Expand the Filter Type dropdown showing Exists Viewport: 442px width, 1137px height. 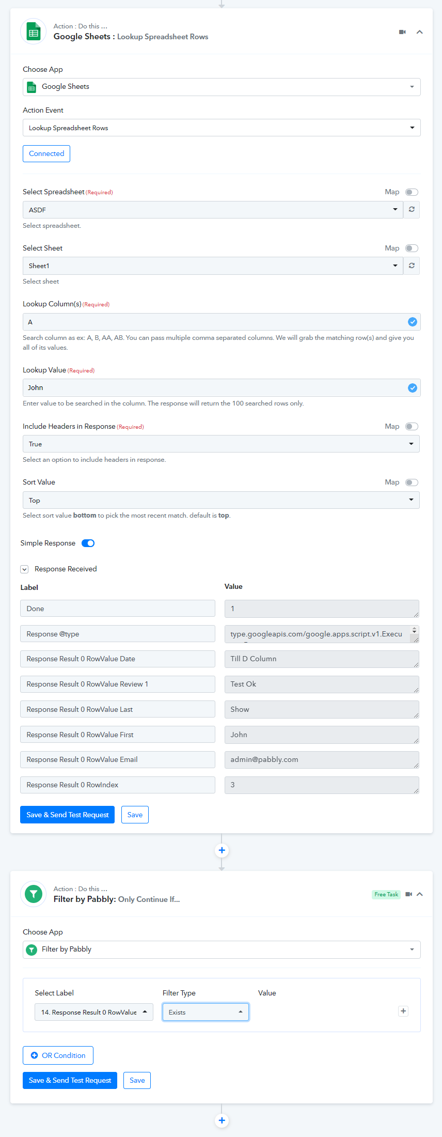(x=206, y=1012)
